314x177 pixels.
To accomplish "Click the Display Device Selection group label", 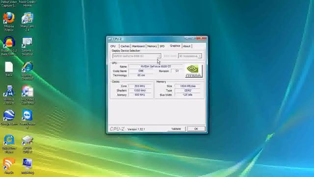I will coord(126,51).
